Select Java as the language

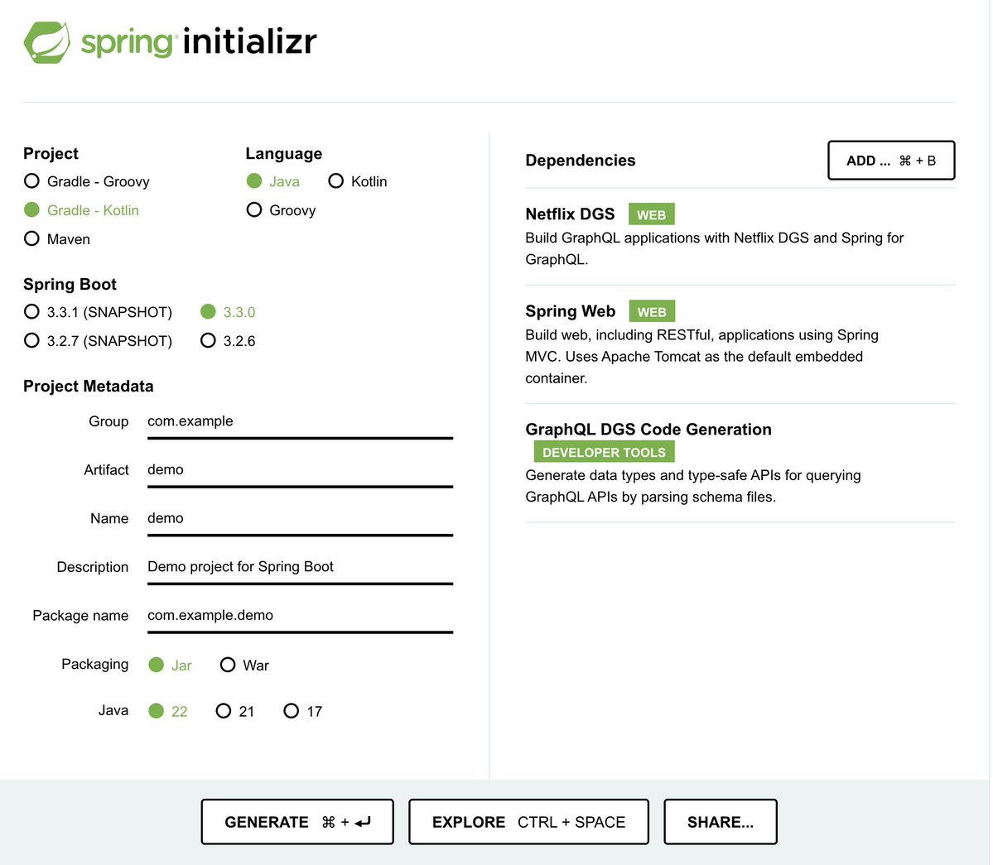[273, 181]
